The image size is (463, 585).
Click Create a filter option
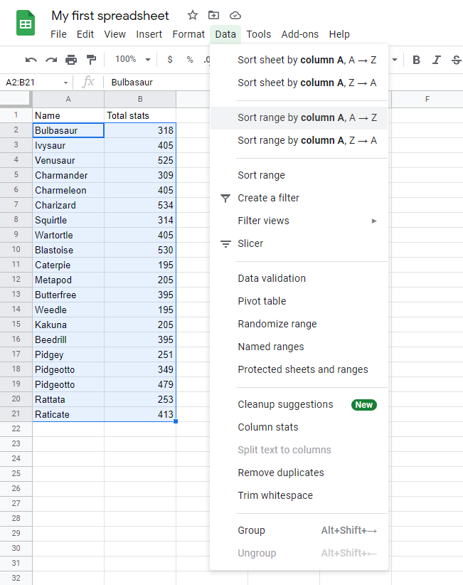click(x=268, y=198)
